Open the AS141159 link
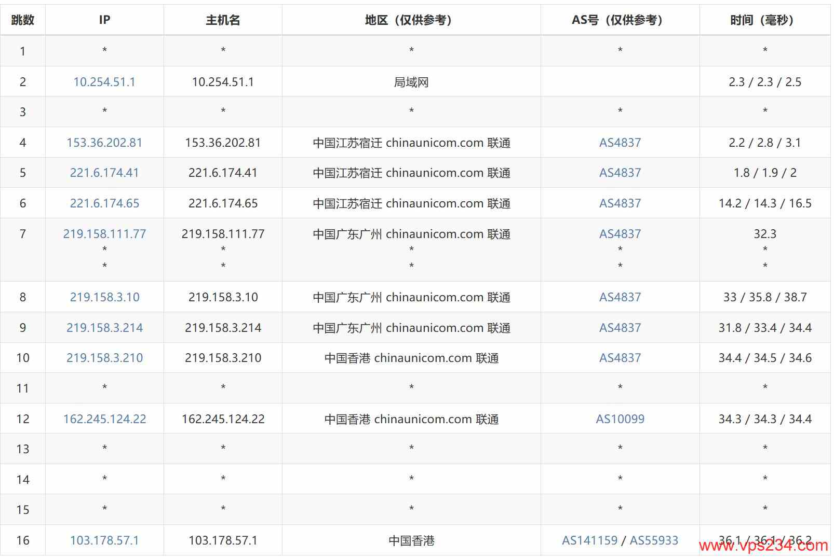834x557 pixels. (x=589, y=540)
